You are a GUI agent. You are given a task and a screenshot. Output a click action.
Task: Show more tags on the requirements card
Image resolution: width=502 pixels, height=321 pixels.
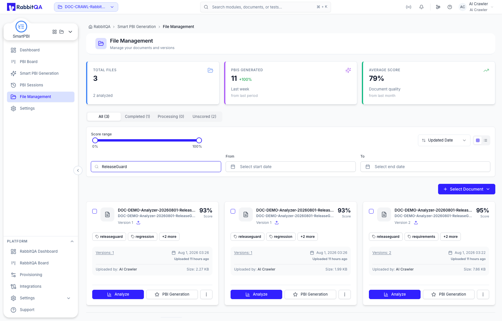click(451, 237)
